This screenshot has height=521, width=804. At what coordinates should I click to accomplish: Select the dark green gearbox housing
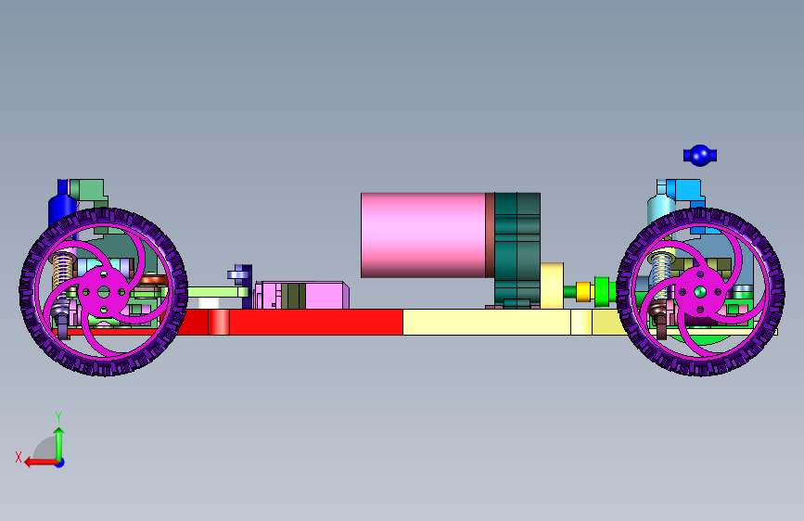point(517,248)
